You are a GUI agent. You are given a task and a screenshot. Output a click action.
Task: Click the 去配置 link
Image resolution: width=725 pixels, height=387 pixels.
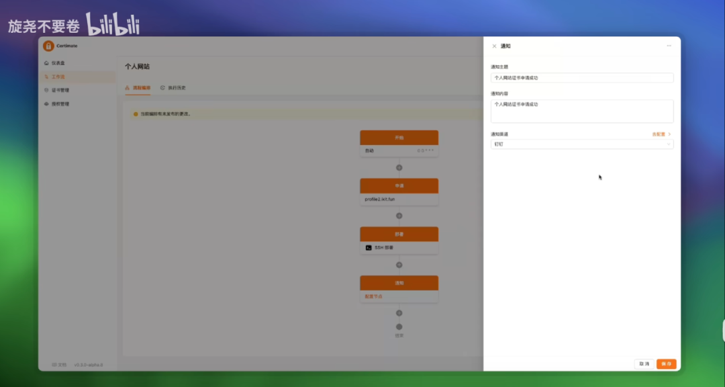(x=661, y=134)
